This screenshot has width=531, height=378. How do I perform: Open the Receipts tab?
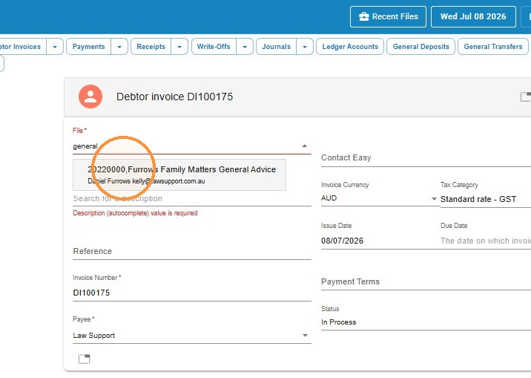coord(151,47)
